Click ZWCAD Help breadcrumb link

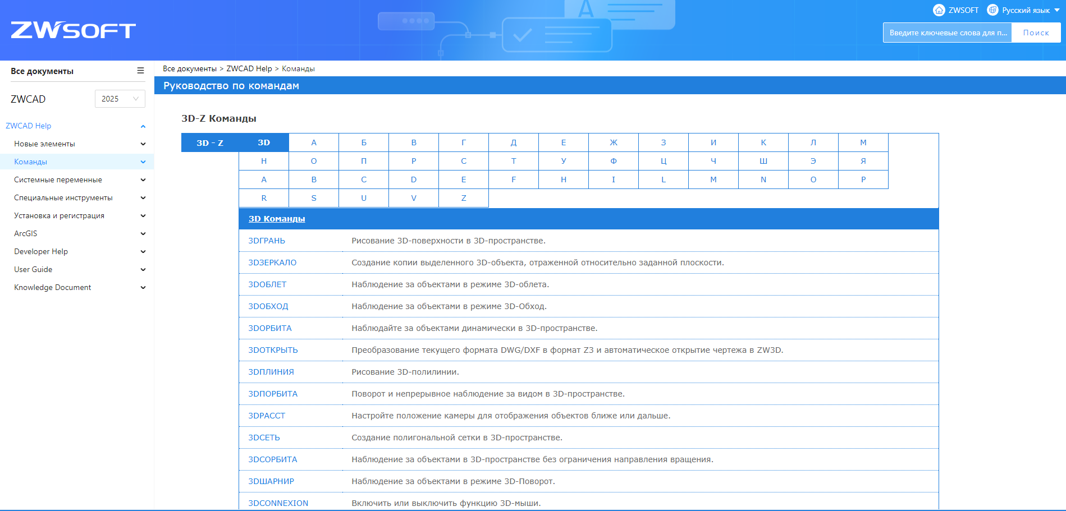[x=249, y=68]
